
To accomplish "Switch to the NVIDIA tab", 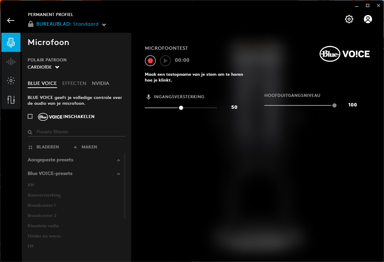I will point(101,84).
